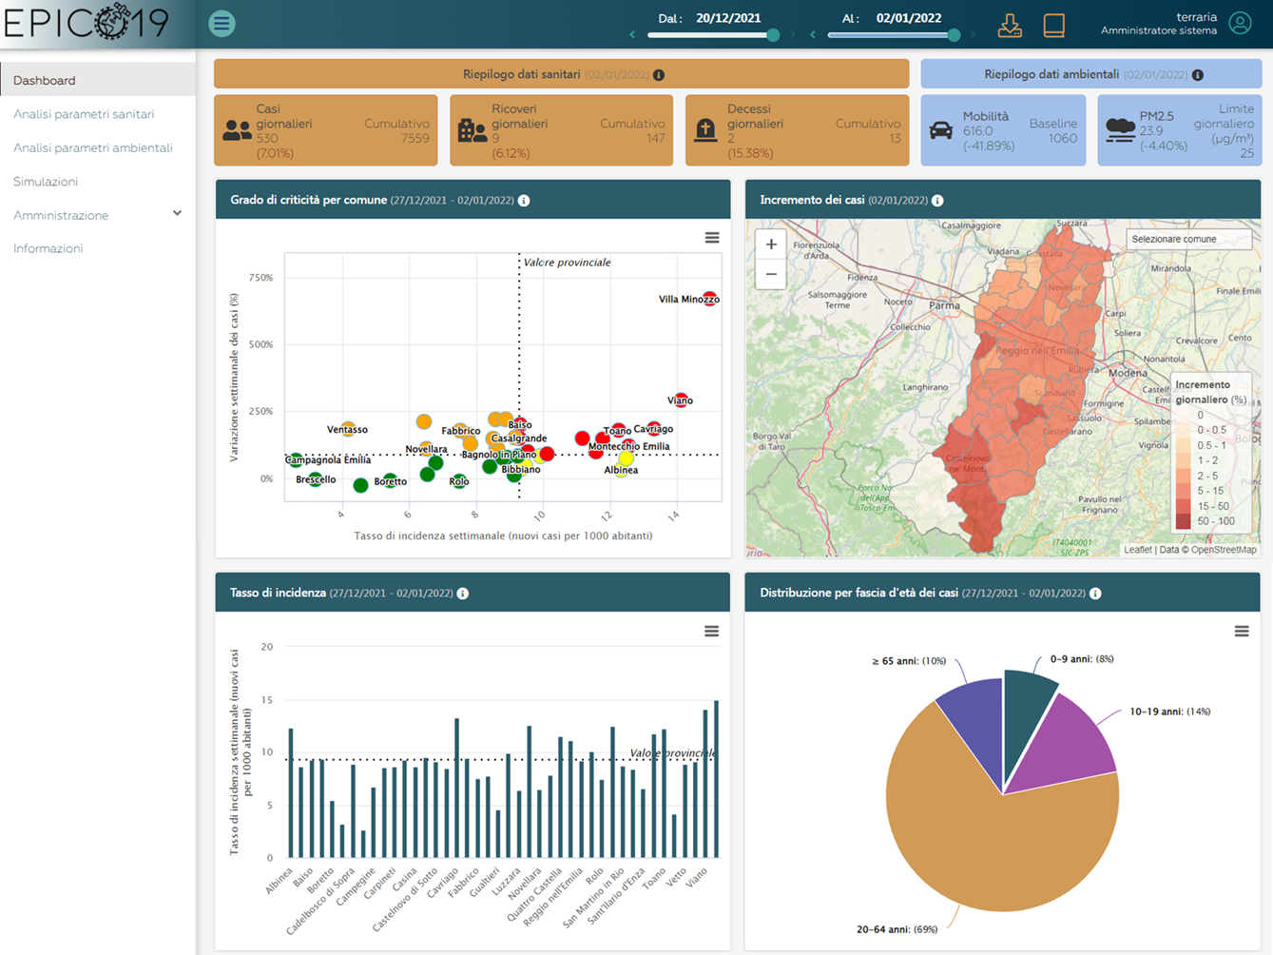The width and height of the screenshot is (1273, 955).
Task: Click info icon beside Incremento dei casi
Action: (x=937, y=201)
